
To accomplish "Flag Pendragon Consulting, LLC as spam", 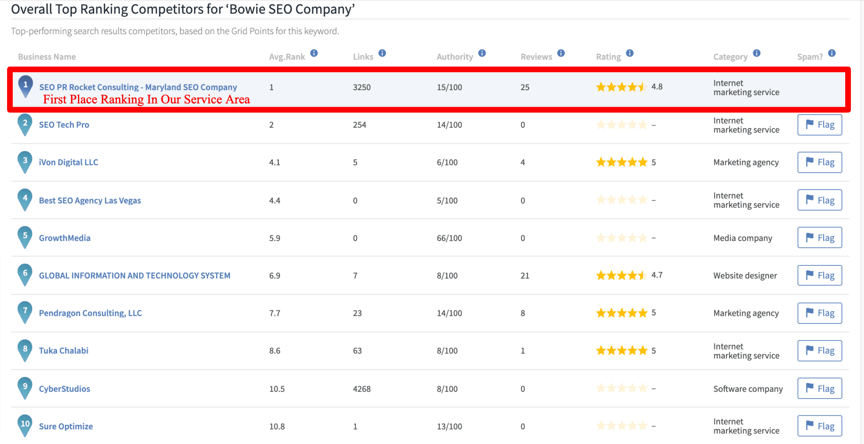I will 820,313.
